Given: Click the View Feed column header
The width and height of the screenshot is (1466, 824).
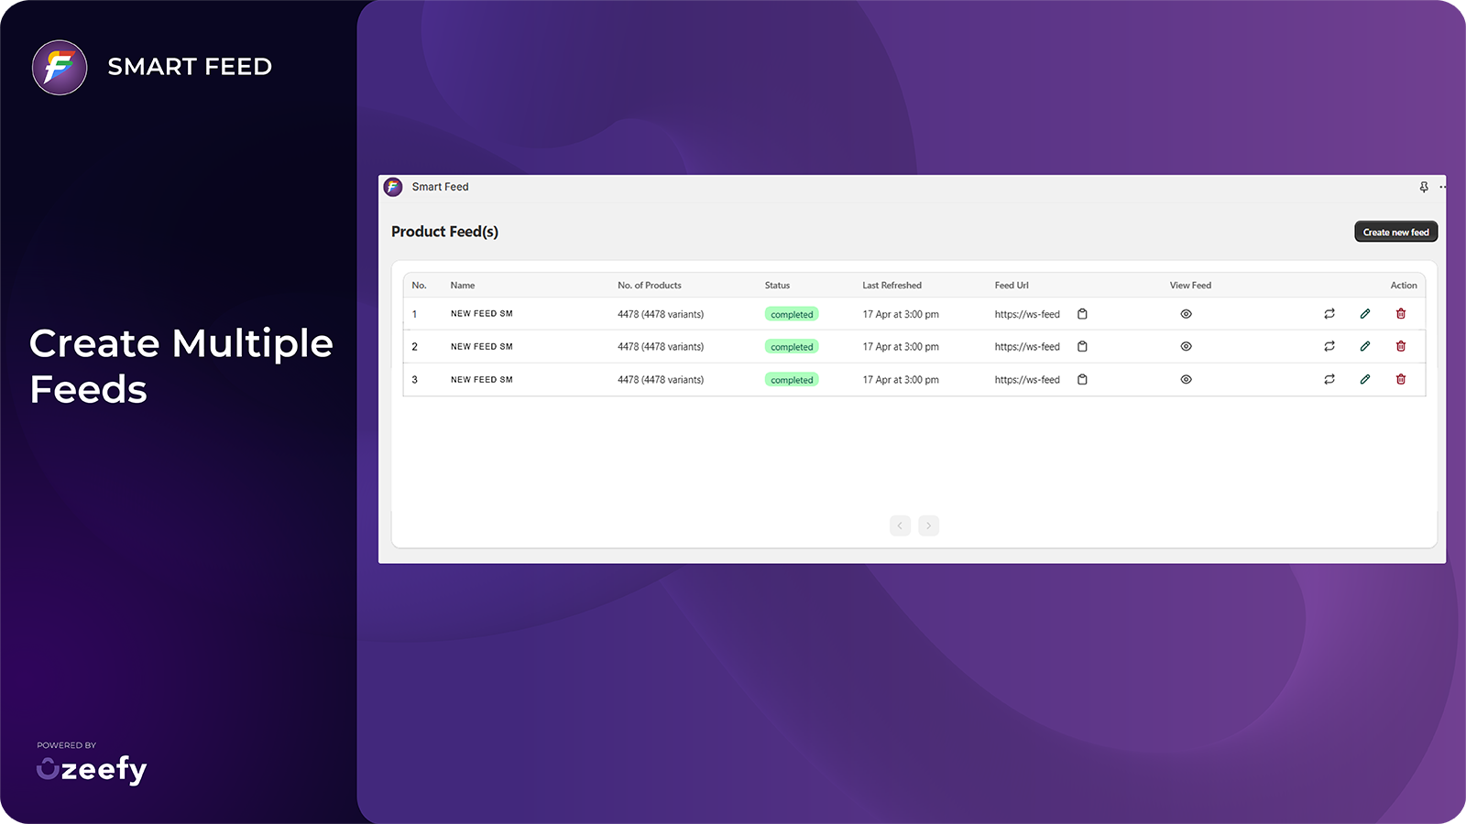Looking at the screenshot, I should (1190, 286).
